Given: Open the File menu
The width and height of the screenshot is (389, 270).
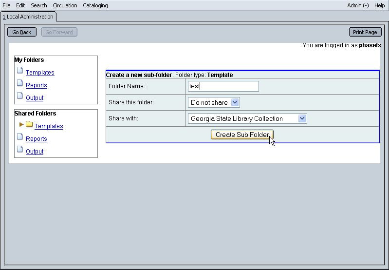Looking at the screenshot, I should pyautogui.click(x=6, y=5).
